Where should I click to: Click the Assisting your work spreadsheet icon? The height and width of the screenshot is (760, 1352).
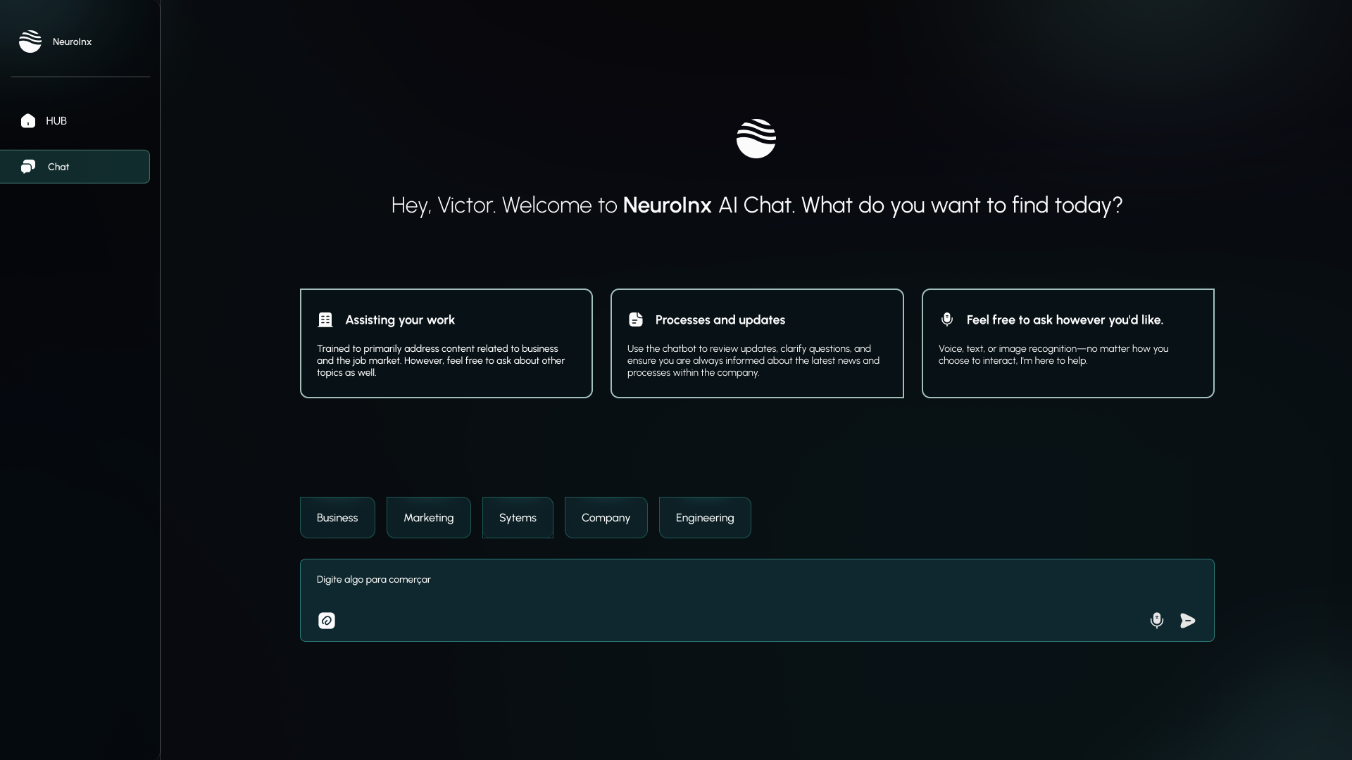coord(325,320)
